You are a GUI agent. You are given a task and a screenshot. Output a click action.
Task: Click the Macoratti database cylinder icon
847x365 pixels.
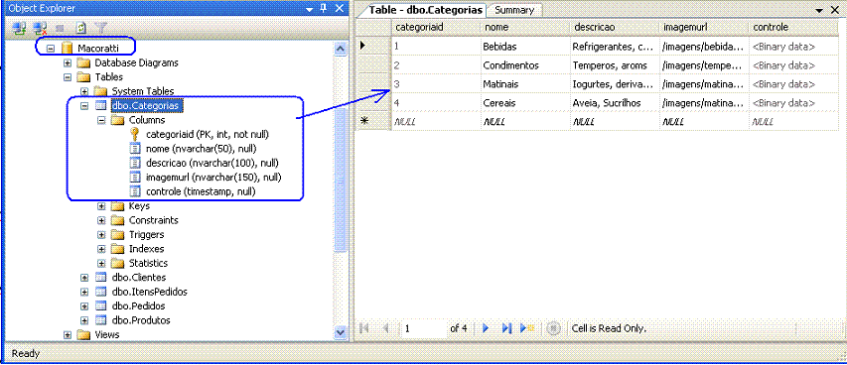(x=67, y=48)
